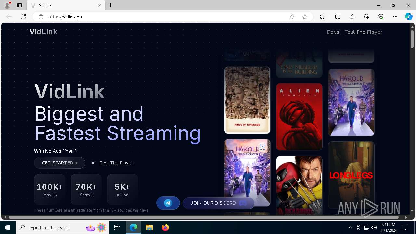The image size is (416, 234).
Task: Select the VidLink tab
Action: pos(66,5)
